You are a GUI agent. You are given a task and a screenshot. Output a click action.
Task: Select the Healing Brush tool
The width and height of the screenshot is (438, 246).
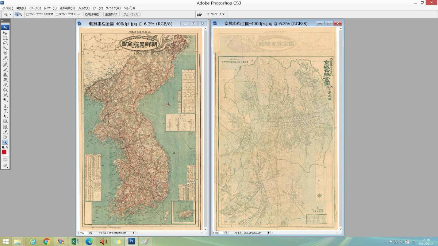point(5,64)
